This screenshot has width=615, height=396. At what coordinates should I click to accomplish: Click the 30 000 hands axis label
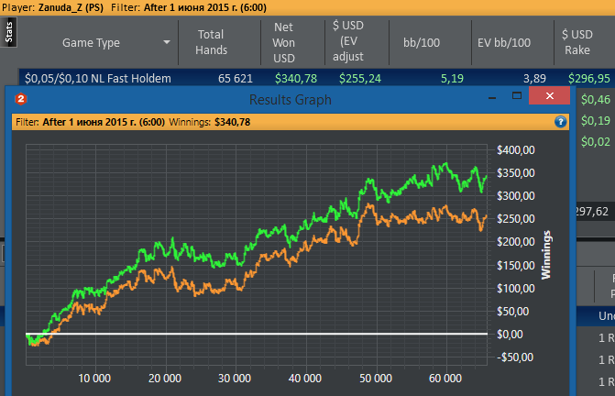click(x=235, y=379)
